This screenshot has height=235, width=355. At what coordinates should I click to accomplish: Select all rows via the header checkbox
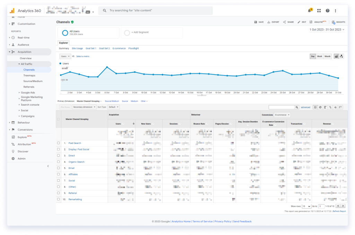point(58,119)
